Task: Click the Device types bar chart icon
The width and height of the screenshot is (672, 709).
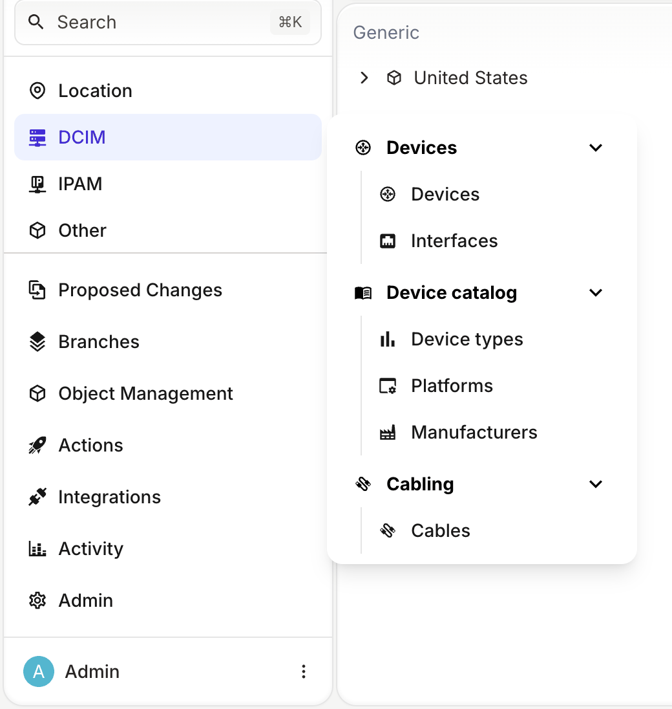Action: click(x=388, y=339)
